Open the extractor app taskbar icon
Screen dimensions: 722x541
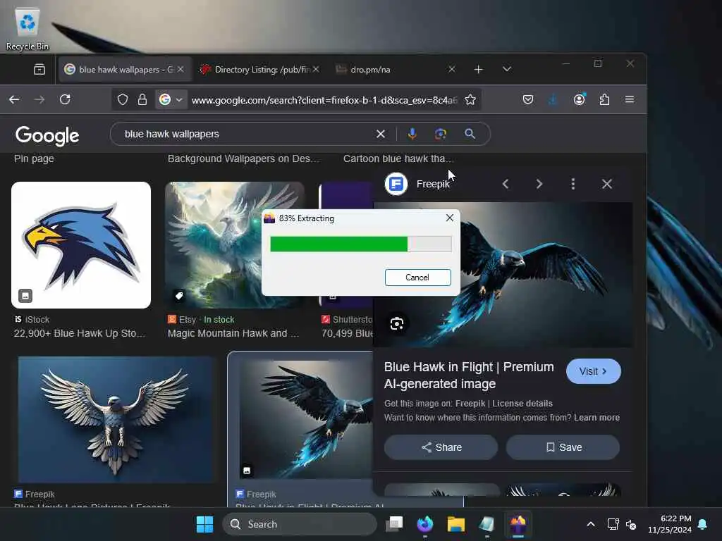(518, 524)
